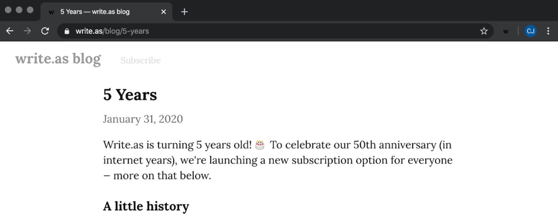Close the 5 Years tab
Image resolution: width=558 pixels, height=223 pixels.
click(163, 12)
